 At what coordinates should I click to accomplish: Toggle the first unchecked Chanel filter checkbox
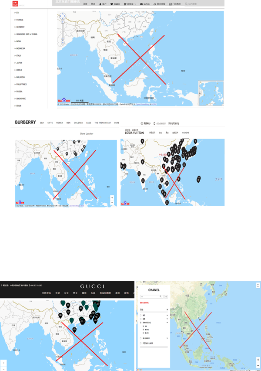click(x=141, y=315)
